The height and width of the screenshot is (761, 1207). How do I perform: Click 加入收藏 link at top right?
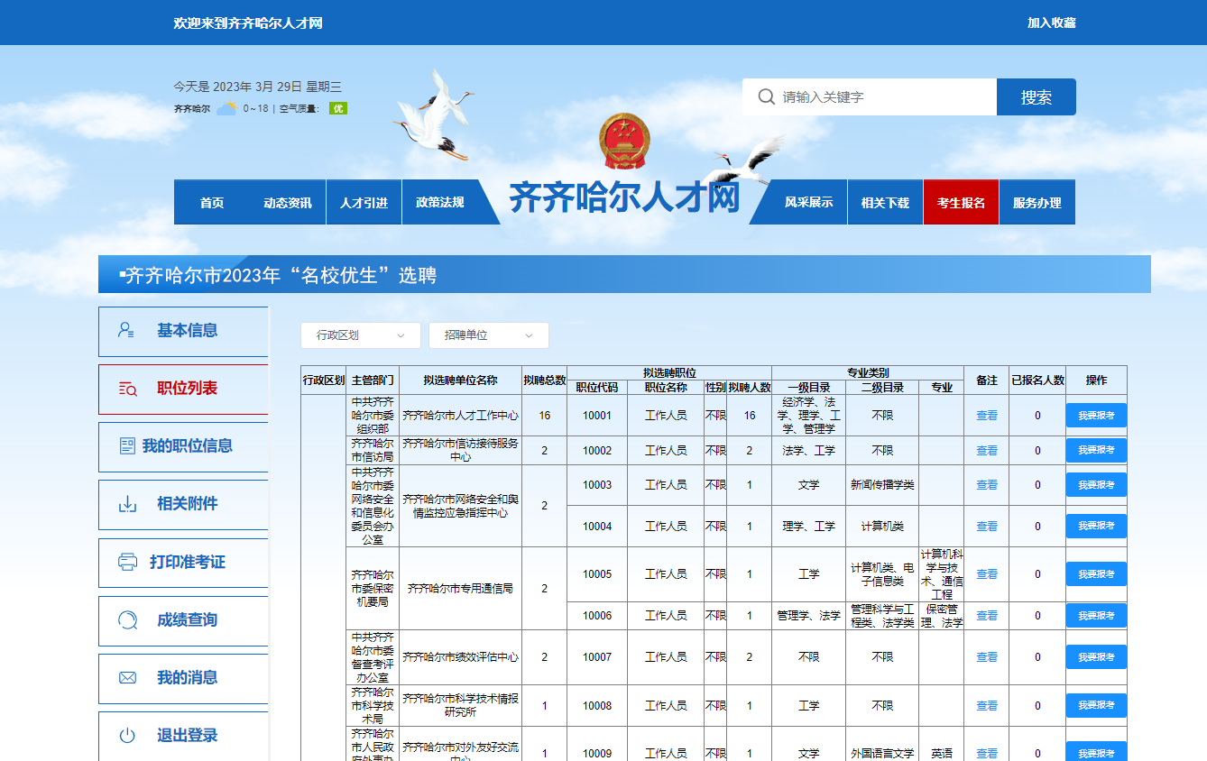pos(1051,23)
